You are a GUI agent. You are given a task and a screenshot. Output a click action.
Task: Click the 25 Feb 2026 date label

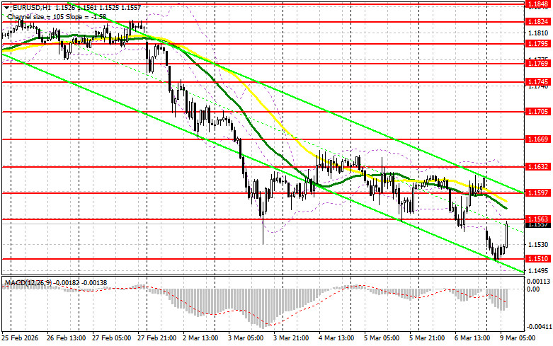19,338
